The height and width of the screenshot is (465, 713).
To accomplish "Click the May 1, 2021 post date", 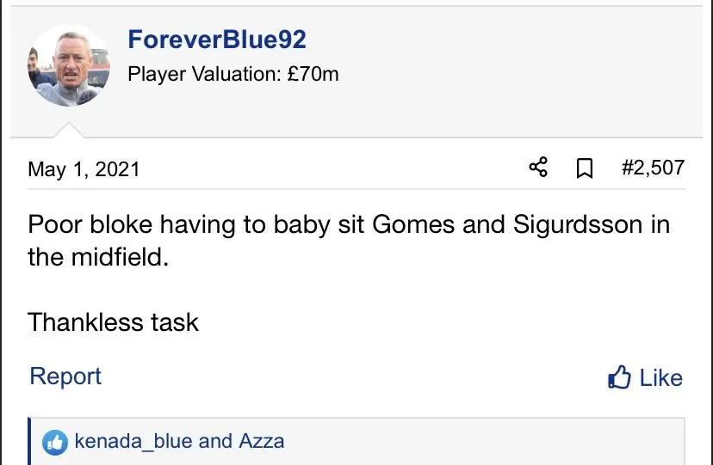I will [84, 168].
